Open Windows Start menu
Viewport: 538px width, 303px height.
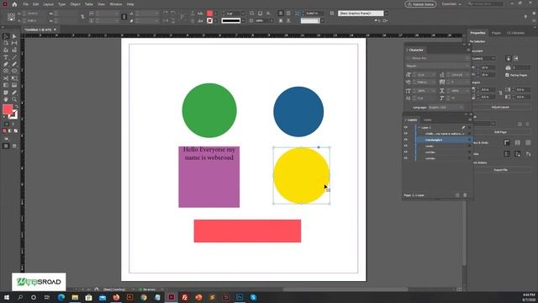7,297
